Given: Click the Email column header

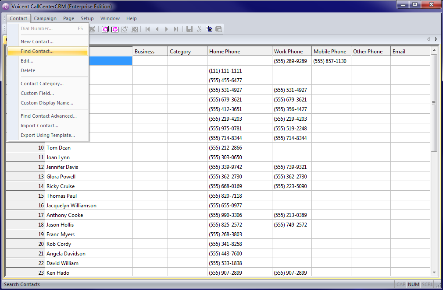Looking at the screenshot, I should [x=410, y=52].
